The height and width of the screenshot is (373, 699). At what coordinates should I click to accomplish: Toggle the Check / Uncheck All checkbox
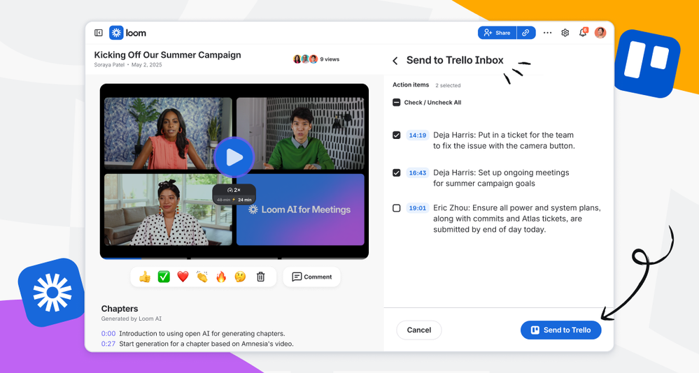click(x=396, y=103)
